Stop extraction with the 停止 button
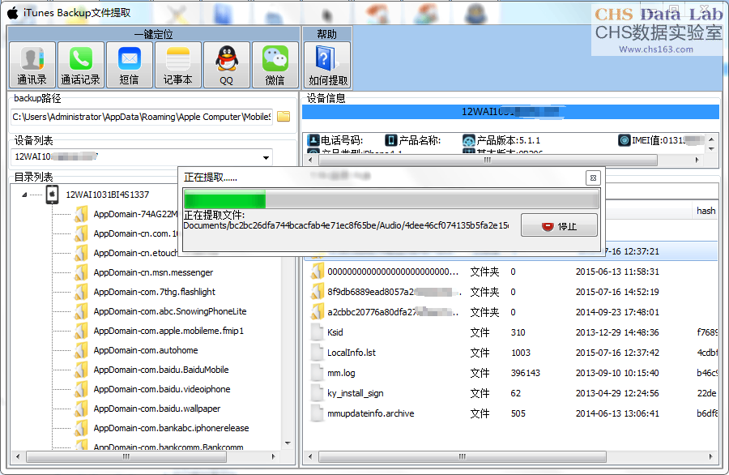 [559, 225]
